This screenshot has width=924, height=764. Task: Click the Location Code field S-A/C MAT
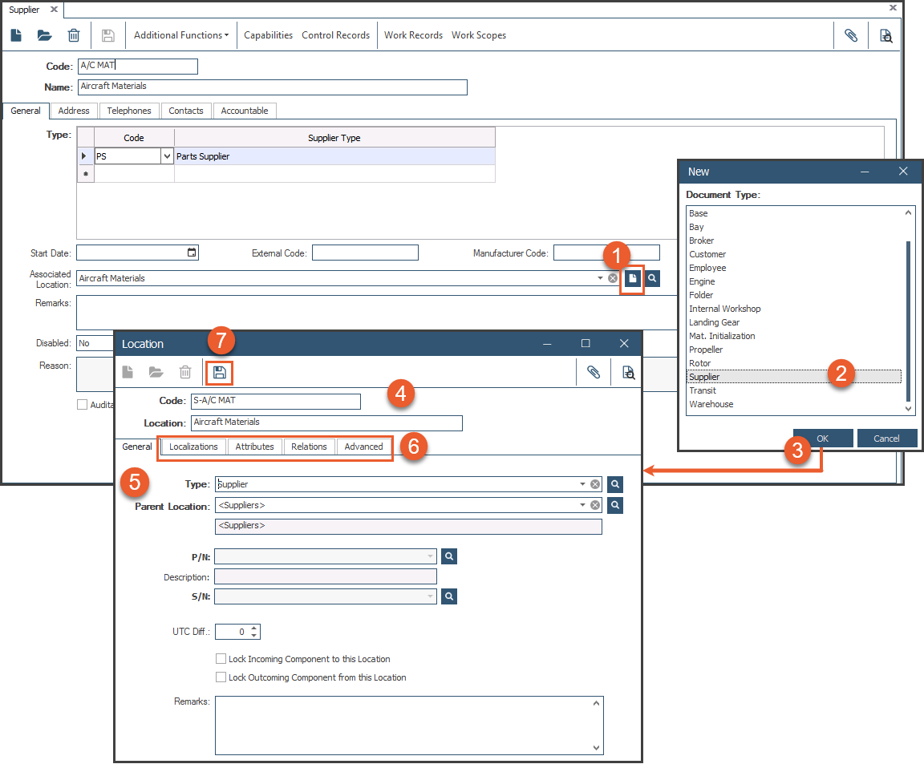pos(276,401)
